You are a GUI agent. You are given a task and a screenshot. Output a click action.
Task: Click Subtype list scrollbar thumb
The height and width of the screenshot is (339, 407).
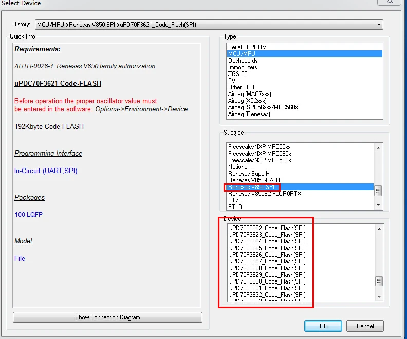tap(378, 191)
